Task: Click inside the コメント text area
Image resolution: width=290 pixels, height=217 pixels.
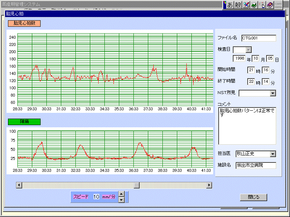Action: 247,126
